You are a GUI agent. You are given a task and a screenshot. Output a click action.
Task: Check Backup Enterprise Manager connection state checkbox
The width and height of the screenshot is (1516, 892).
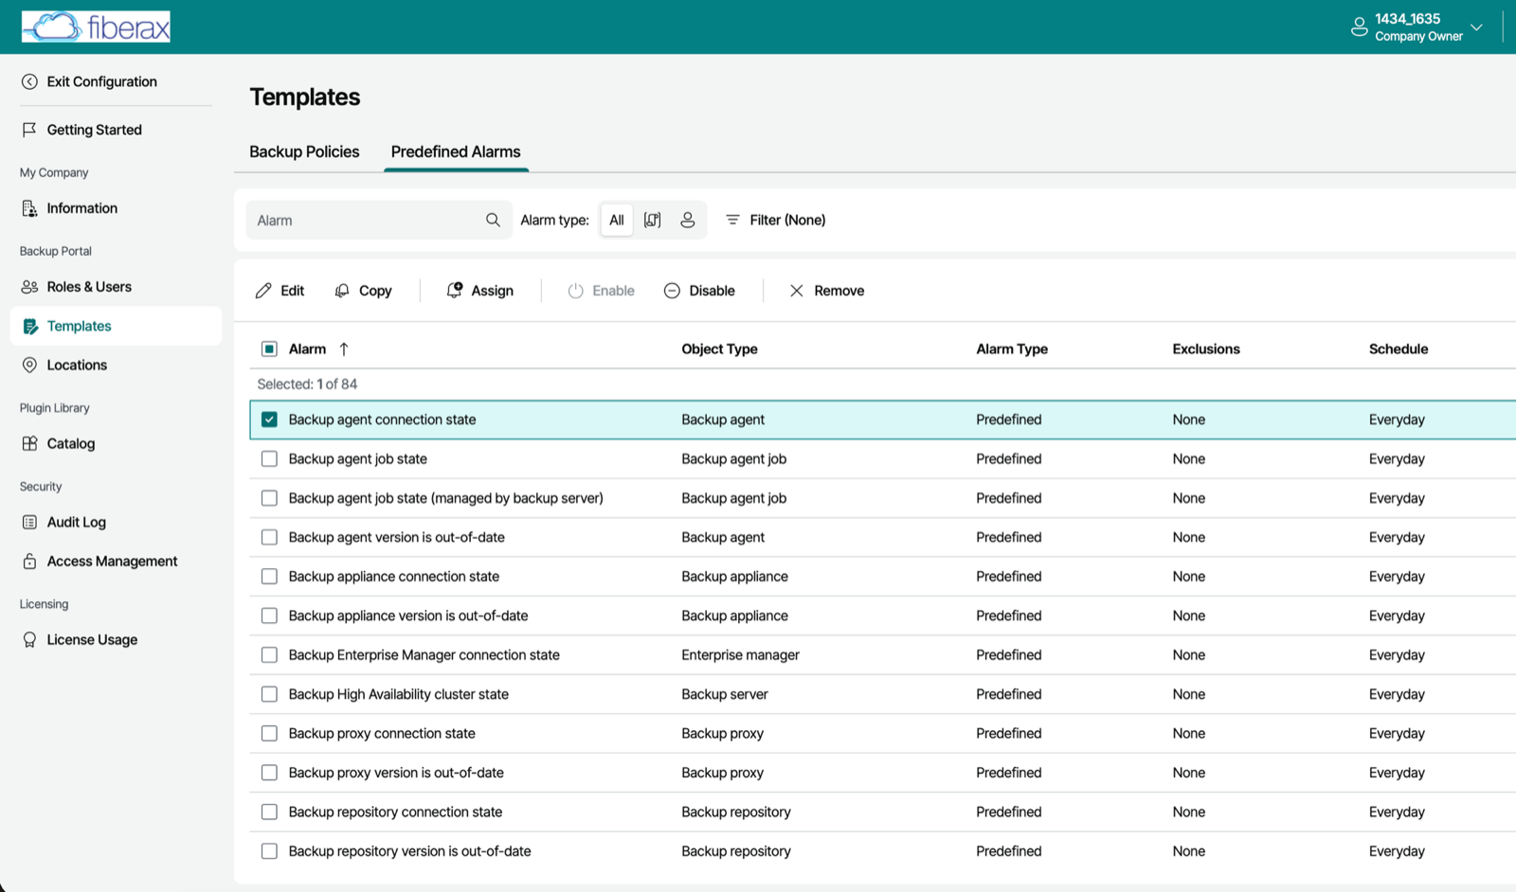click(269, 655)
